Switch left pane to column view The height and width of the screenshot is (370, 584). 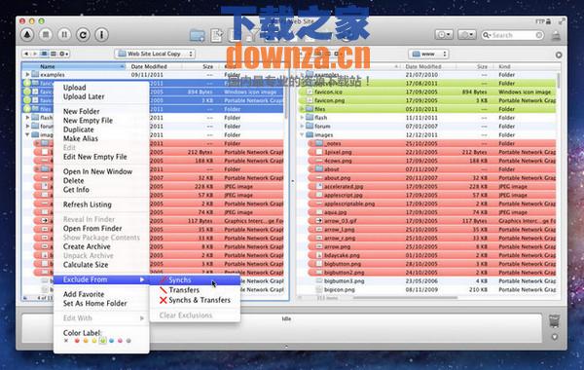coord(54,54)
